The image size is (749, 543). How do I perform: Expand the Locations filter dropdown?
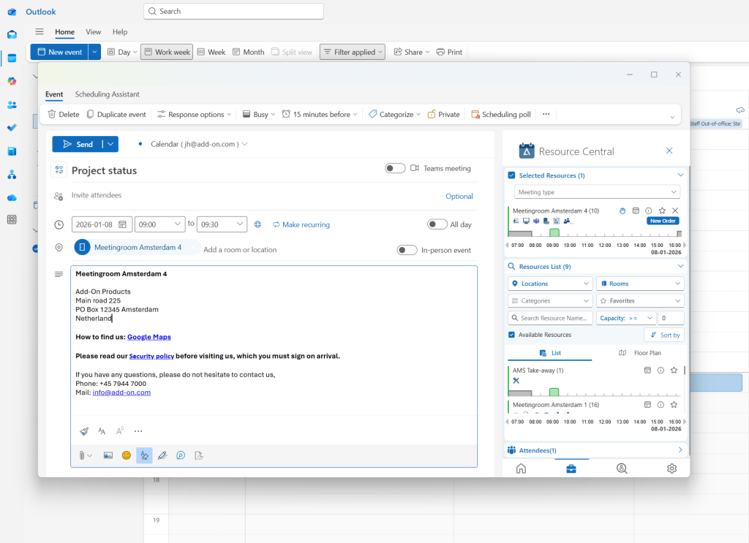pos(550,284)
